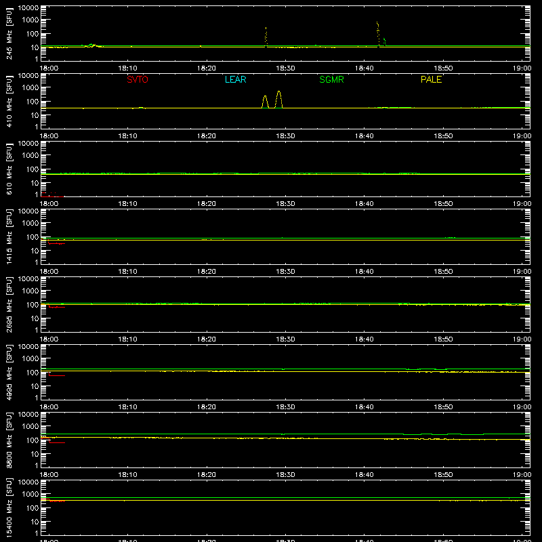Click the 10000 y-axis label on 245 MHz panel
The image size is (542, 542).
tap(28, 8)
